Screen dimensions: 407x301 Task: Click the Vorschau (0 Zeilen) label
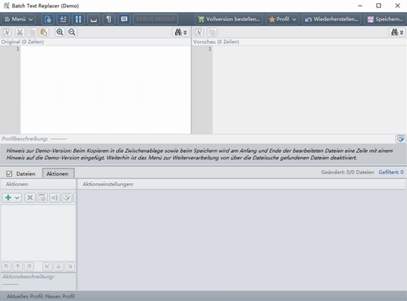217,41
